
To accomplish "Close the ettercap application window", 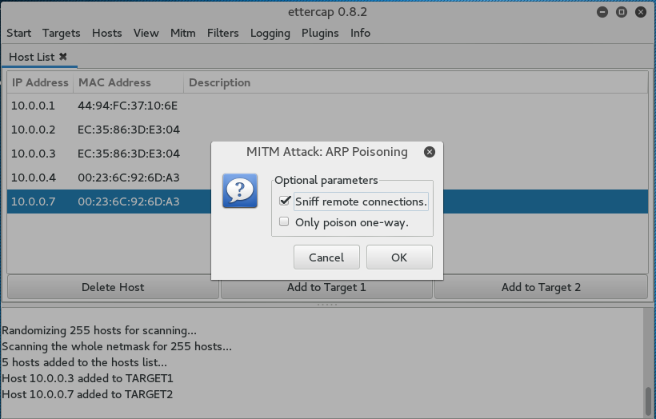I will [641, 13].
